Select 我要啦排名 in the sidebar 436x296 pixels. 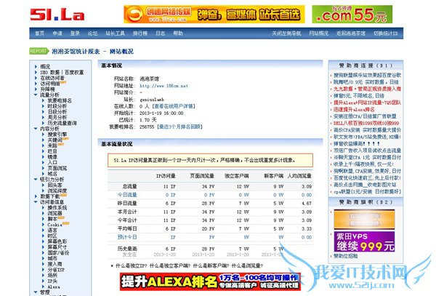point(60,100)
